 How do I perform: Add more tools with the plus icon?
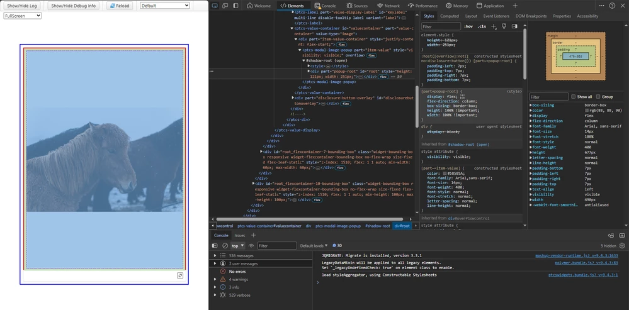pos(515,6)
